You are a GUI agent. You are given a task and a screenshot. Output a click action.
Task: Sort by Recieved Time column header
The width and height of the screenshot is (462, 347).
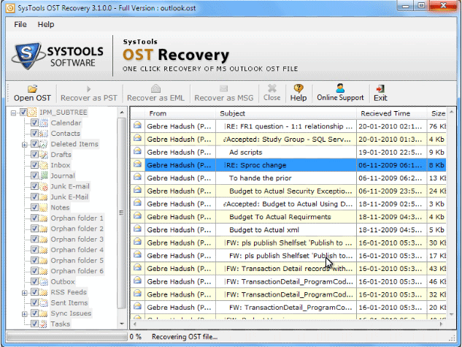point(390,113)
